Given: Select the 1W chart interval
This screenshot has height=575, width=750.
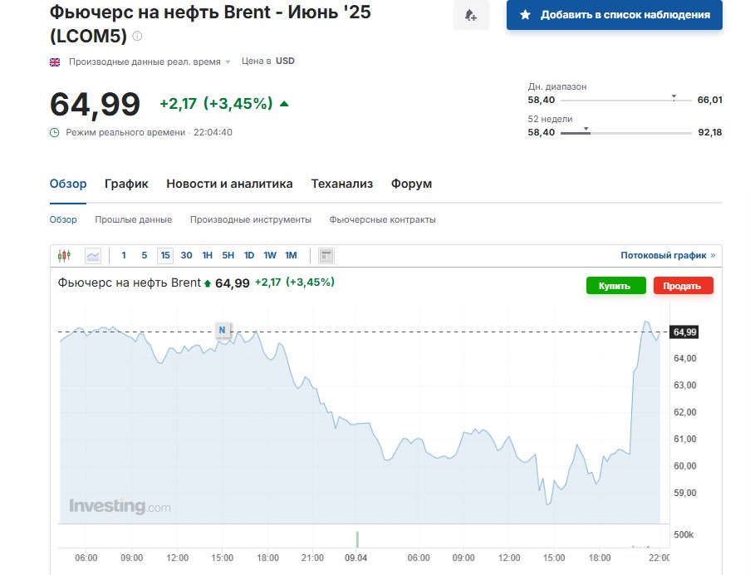Looking at the screenshot, I should pyautogui.click(x=270, y=255).
